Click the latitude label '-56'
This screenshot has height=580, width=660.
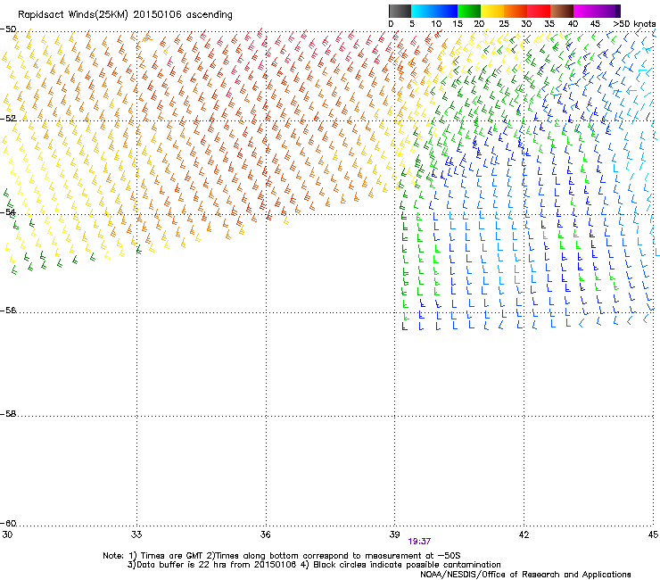(8, 311)
